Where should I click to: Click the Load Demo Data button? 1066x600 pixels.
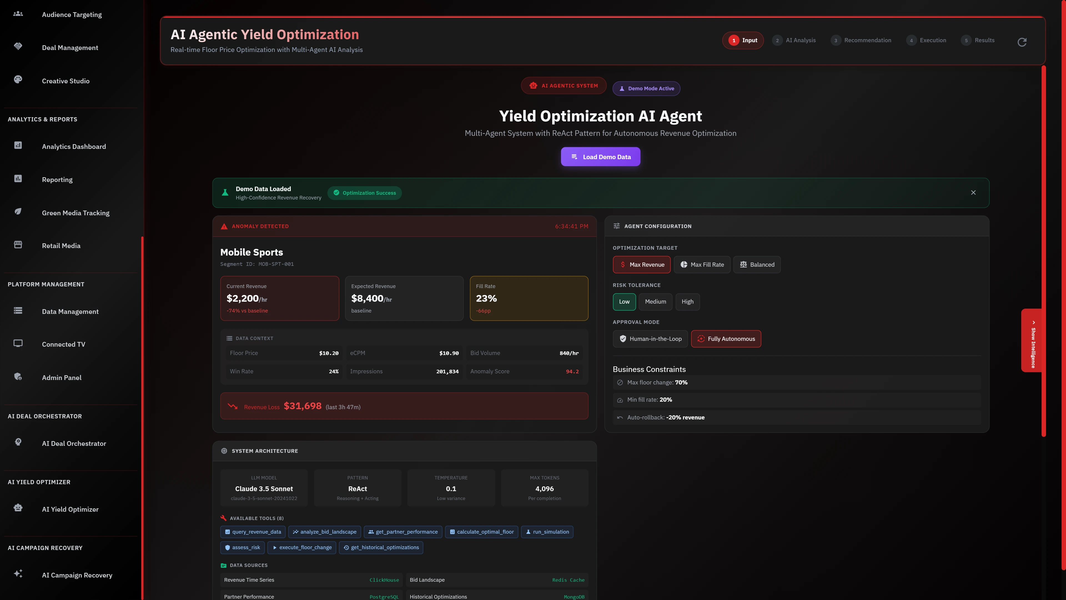(x=600, y=156)
